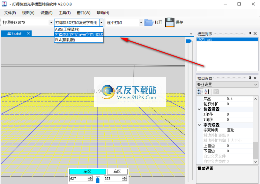
Task: Select the 右区 zone button
Action: coord(117,172)
